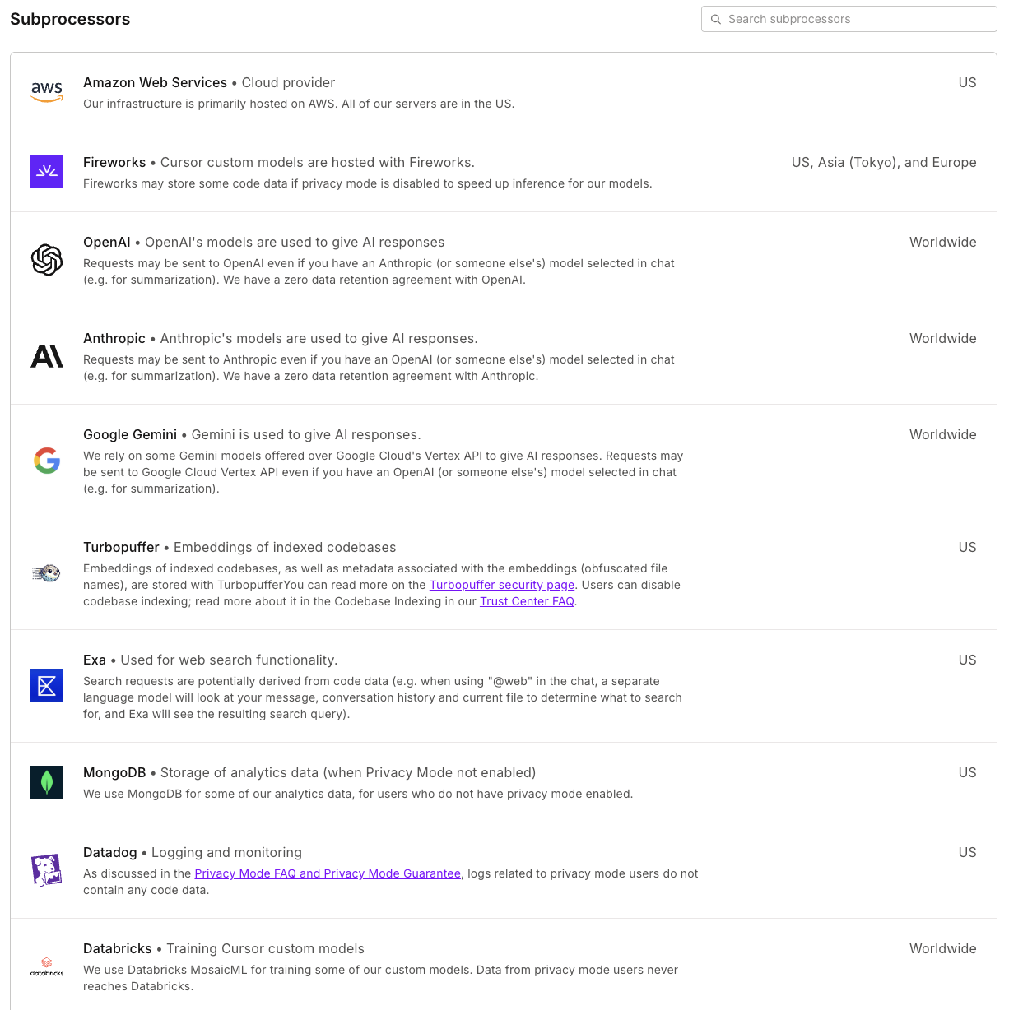Viewport: 1009px width, 1010px height.
Task: Click the OpenAI knot logo
Action: point(47,260)
